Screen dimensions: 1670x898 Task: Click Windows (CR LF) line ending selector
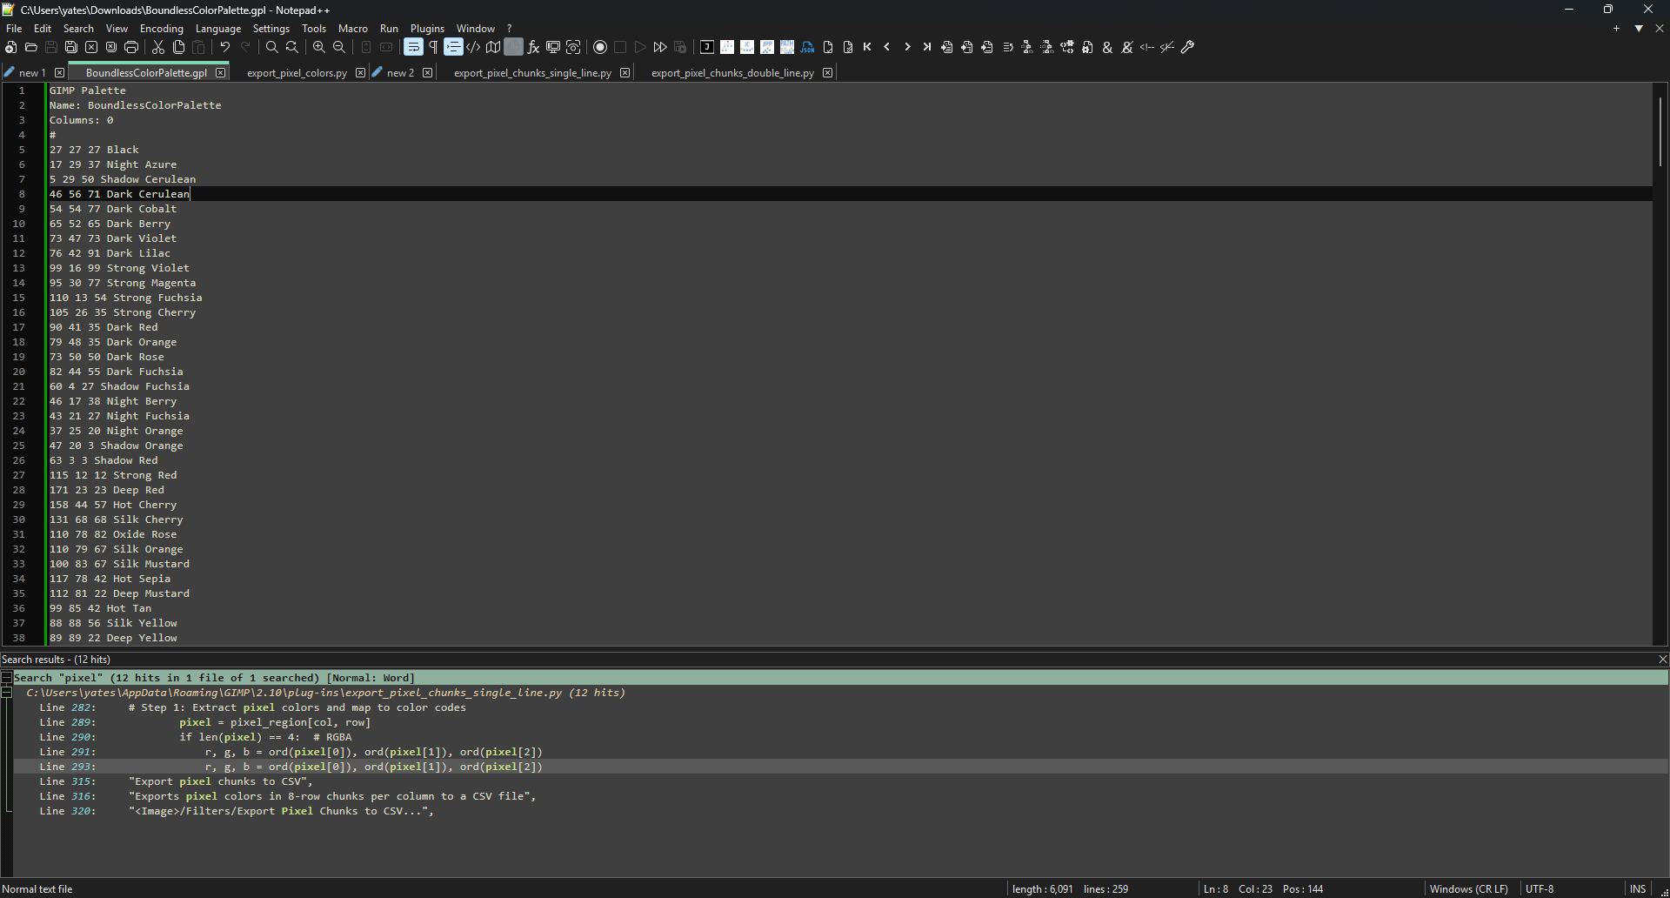(x=1468, y=888)
